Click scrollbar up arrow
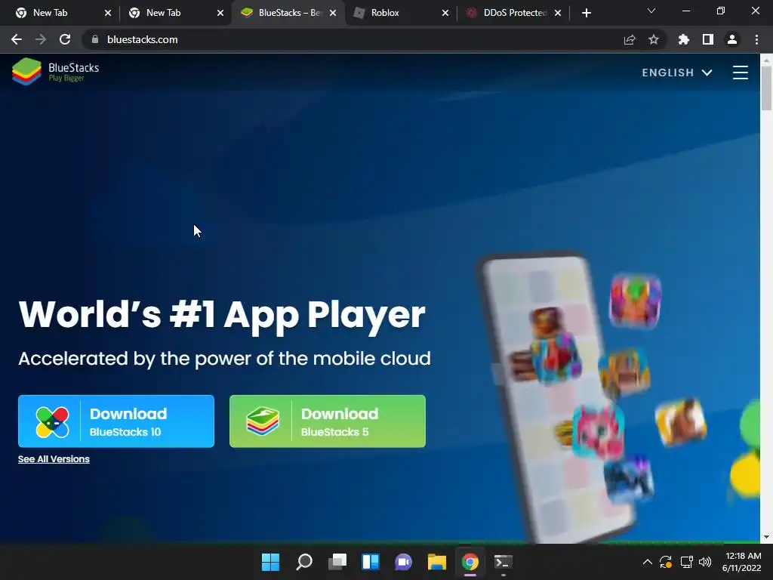The width and height of the screenshot is (773, 580). (766, 59)
